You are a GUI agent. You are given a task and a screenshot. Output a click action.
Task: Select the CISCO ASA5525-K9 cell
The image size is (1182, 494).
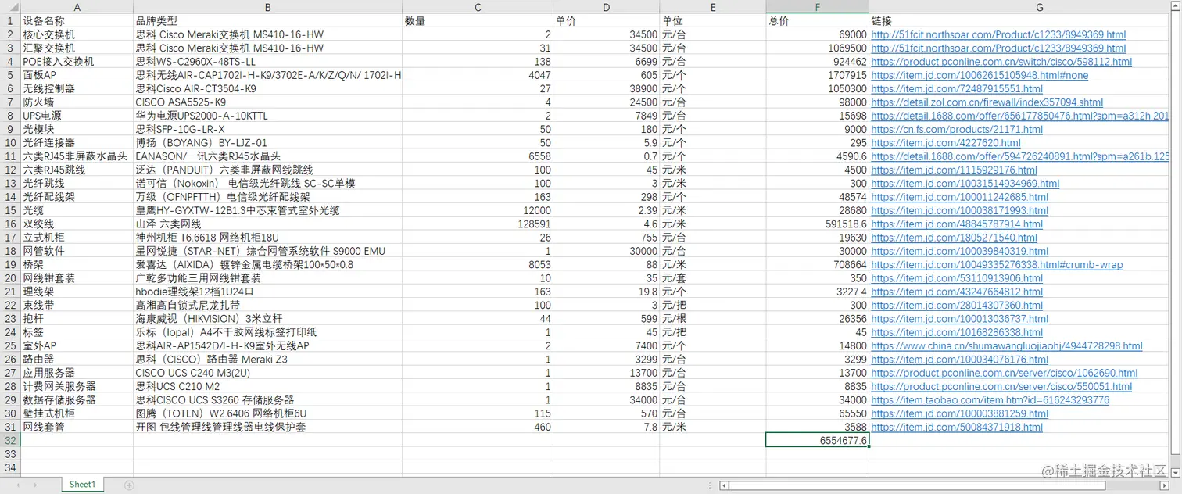tap(267, 102)
